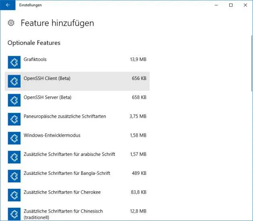This screenshot has width=253, height=221.
Task: Click the Optionale Features heading
Action: click(x=34, y=43)
